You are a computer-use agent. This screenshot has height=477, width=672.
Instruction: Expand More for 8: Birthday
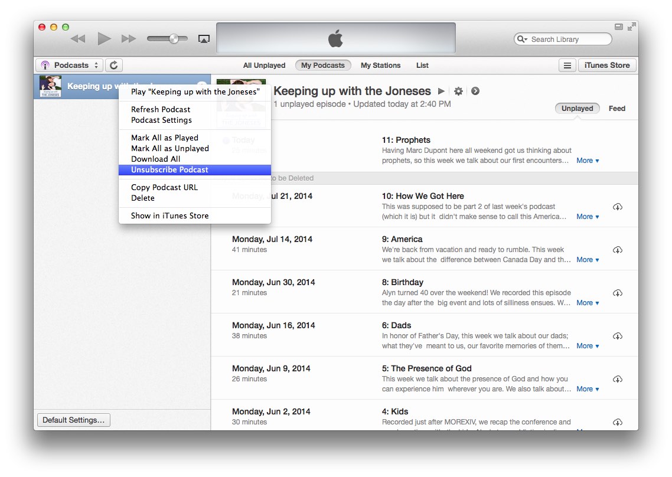[588, 303]
